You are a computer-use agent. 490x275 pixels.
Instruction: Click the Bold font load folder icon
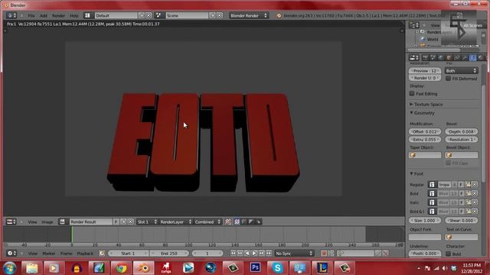[x=468, y=193]
